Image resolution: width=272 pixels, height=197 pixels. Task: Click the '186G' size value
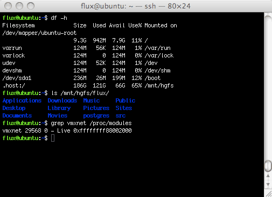(80, 85)
